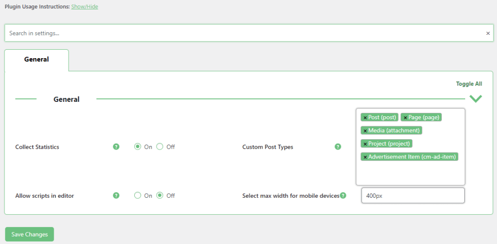The width and height of the screenshot is (497, 244).
Task: Click help icon beside Custom Post Types
Action: (x=338, y=147)
